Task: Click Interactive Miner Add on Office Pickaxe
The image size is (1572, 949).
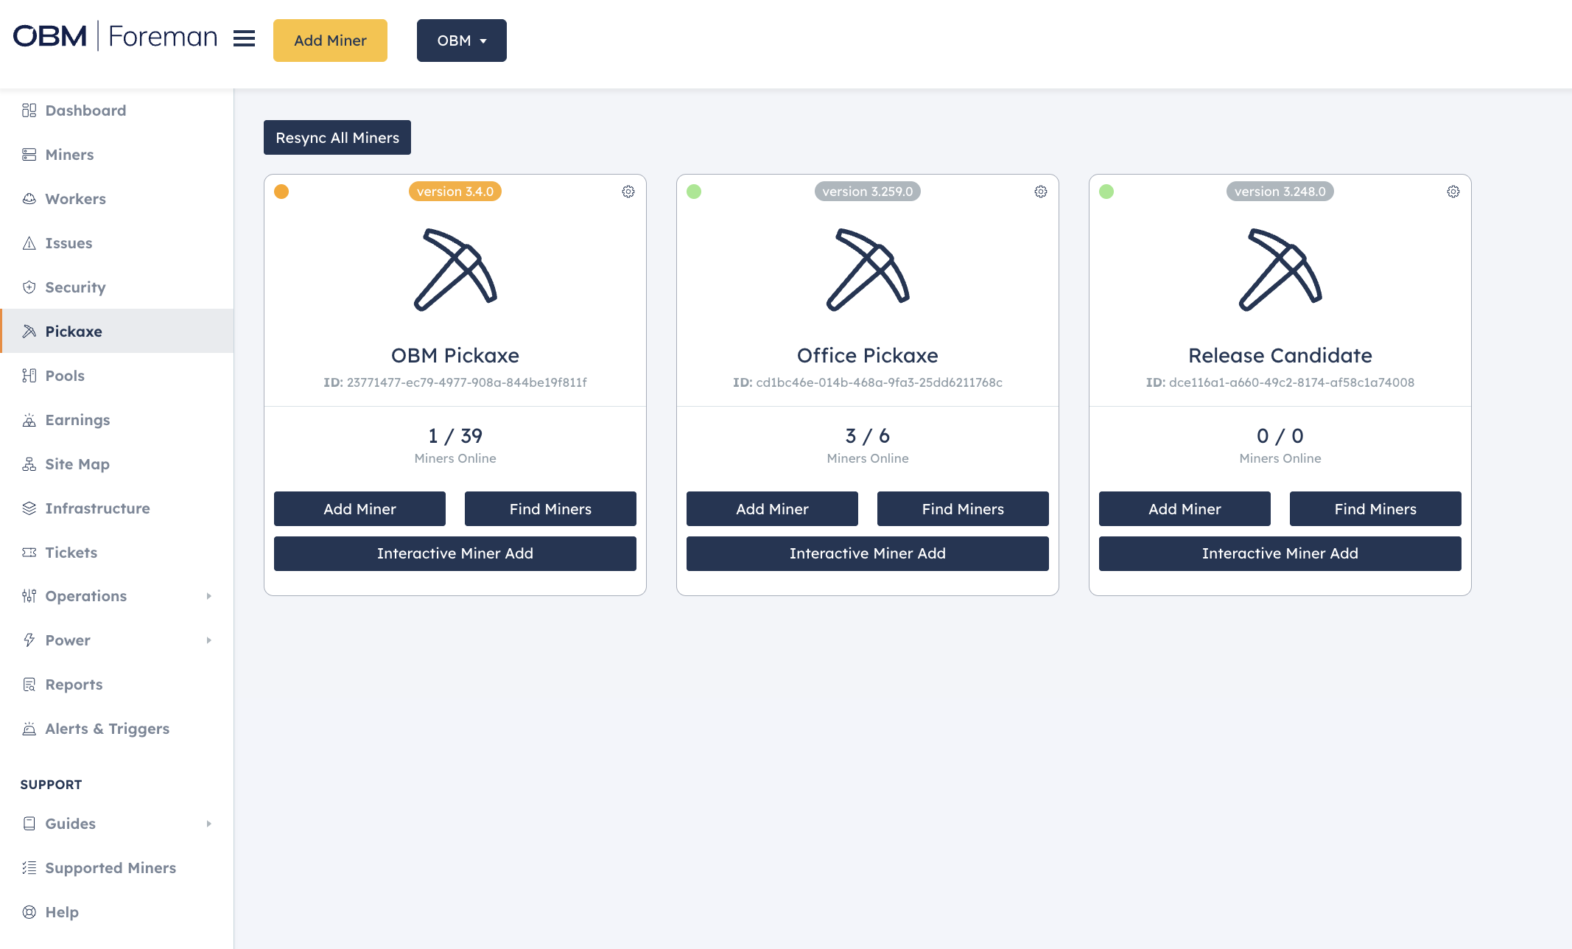Action: coord(867,553)
